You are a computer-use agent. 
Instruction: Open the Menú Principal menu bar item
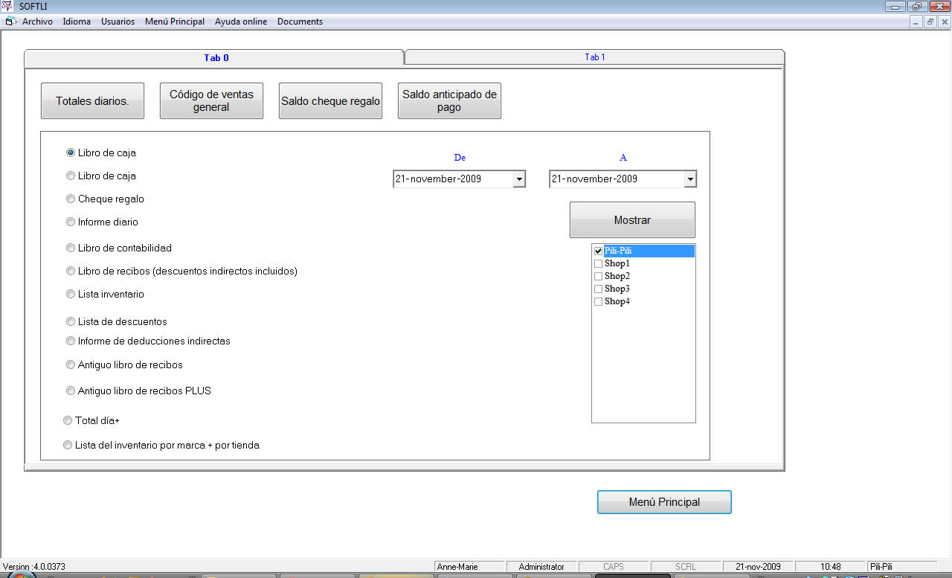175,22
